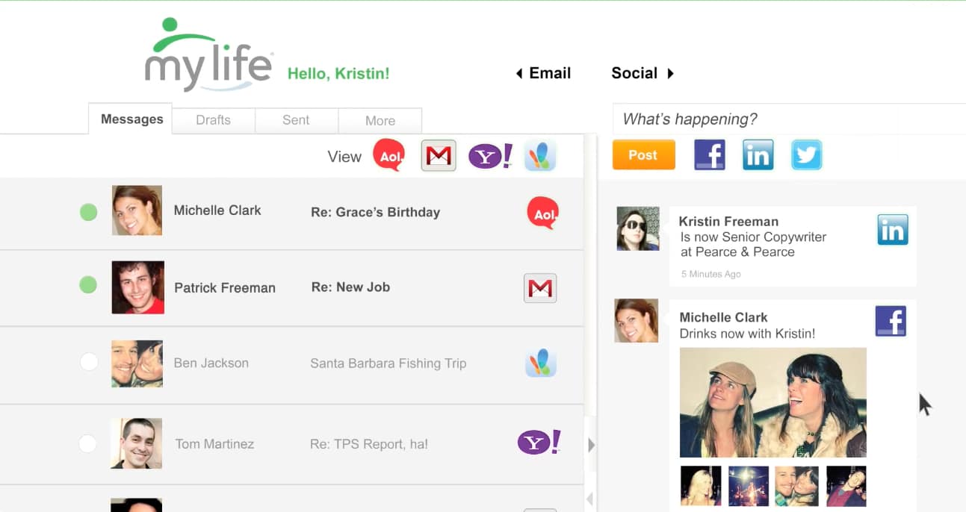
Task: Open Ben Jackson's avatar photo
Action: point(137,363)
